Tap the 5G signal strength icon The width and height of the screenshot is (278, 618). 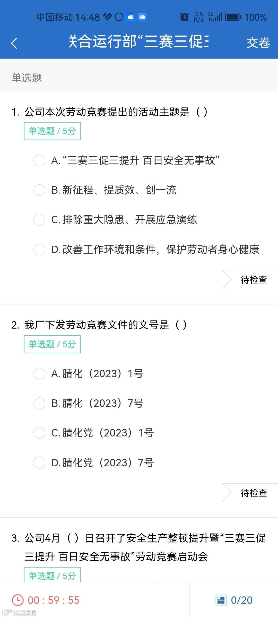(x=215, y=17)
